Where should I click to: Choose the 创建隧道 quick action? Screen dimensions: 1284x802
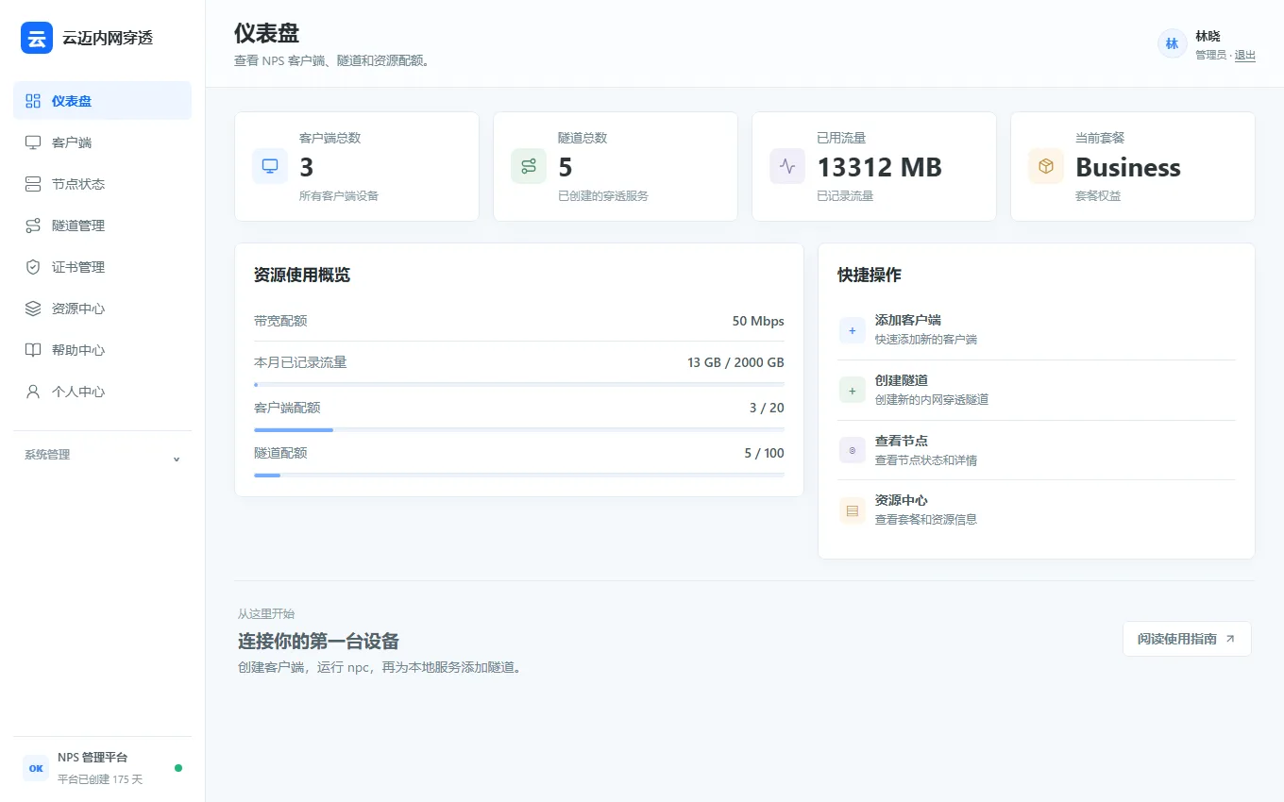[x=1037, y=390]
